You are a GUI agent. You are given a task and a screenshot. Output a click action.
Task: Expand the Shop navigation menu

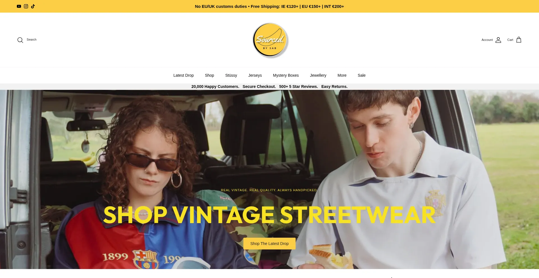[209, 75]
